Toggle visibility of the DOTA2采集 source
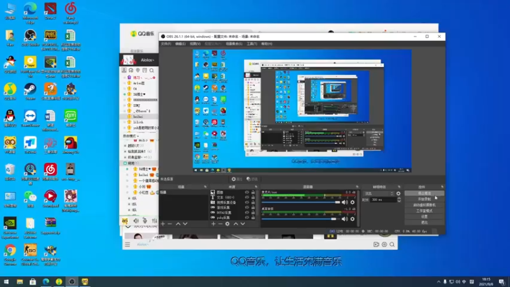The width and height of the screenshot is (510, 287). pyautogui.click(x=247, y=212)
